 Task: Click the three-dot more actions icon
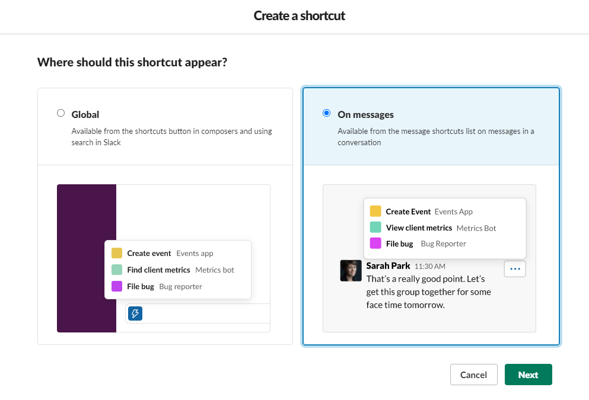pyautogui.click(x=515, y=269)
